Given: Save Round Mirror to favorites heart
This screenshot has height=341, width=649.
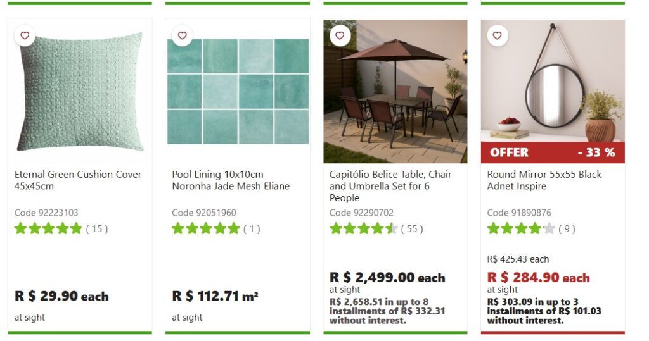Looking at the screenshot, I should [497, 36].
